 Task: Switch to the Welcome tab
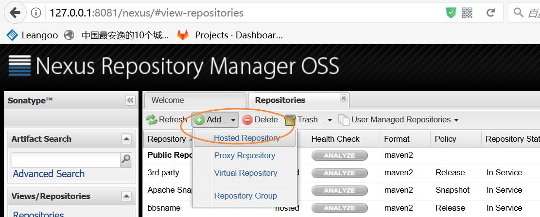pos(168,100)
